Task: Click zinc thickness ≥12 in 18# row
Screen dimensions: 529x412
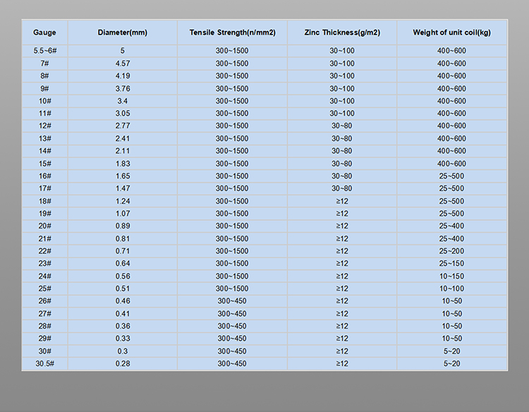Action: (342, 201)
